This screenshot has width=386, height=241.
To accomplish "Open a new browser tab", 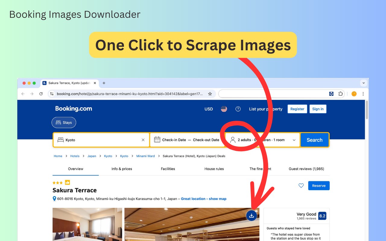I will click(104, 83).
